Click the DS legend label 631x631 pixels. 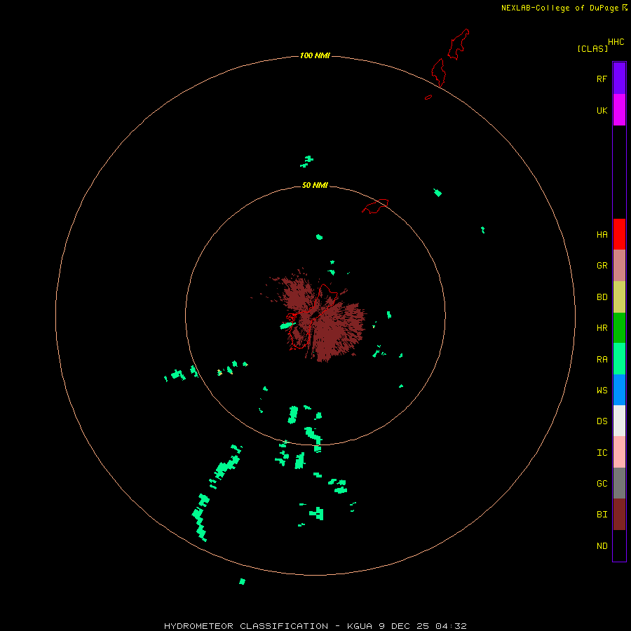pos(602,421)
